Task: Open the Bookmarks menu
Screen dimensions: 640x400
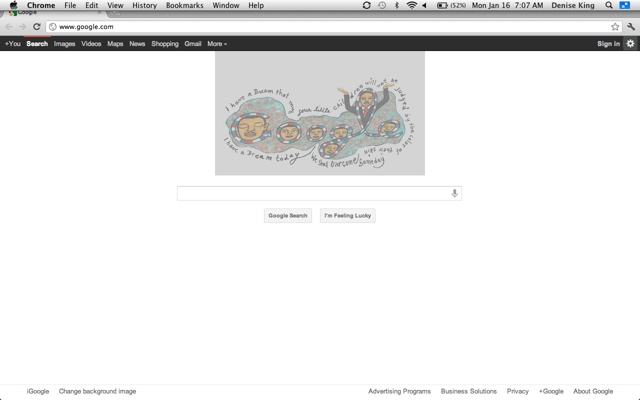Action: (x=184, y=5)
